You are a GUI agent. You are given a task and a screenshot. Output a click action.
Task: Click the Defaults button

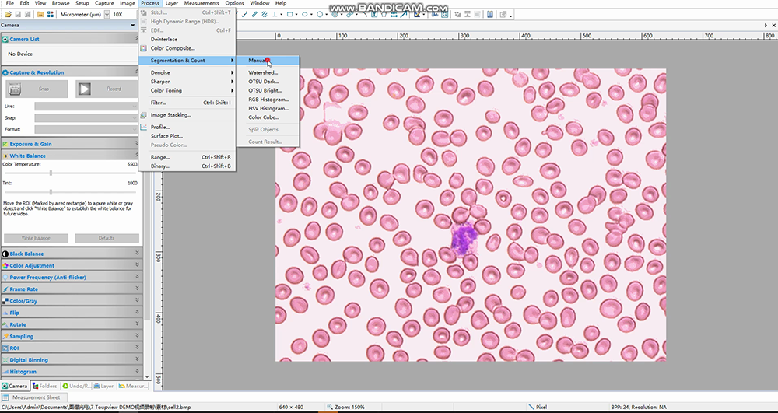(107, 238)
